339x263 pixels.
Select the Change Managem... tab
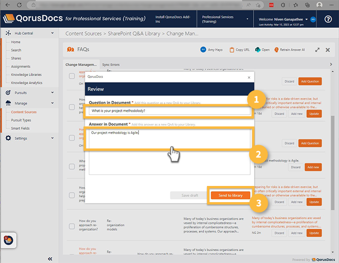(x=81, y=65)
